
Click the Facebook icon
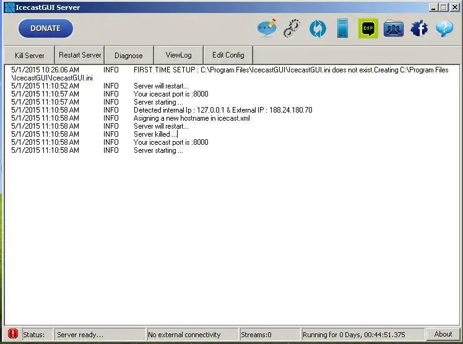pos(419,28)
